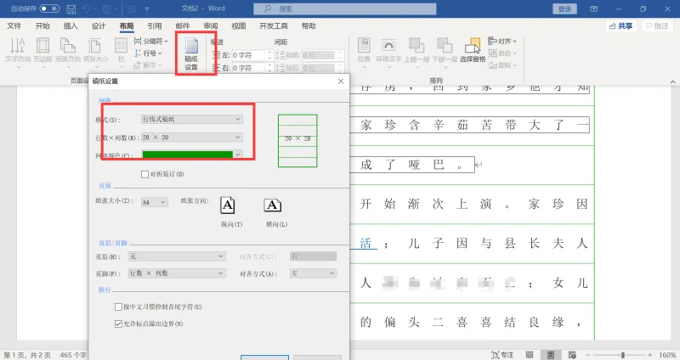Open the 纸张大小 paper size icon
The image size is (680, 360).
click(96, 50)
